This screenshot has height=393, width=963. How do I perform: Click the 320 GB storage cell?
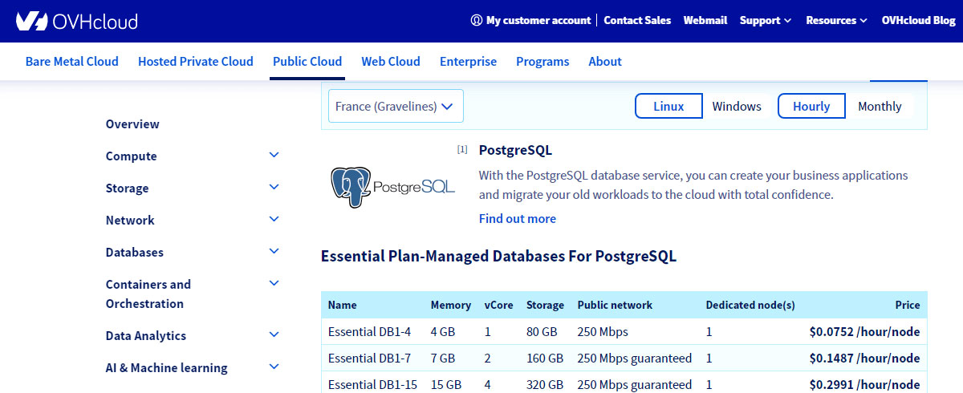click(545, 384)
